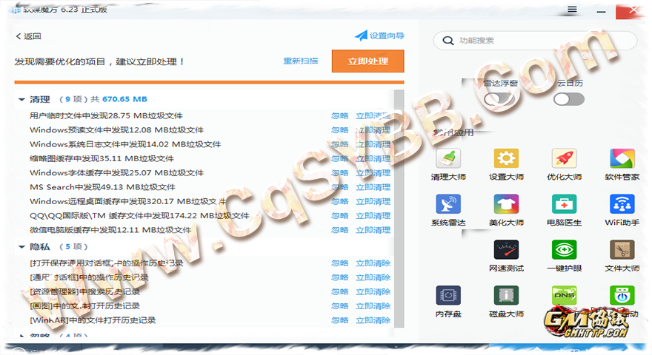Click the results list scrollbar
The height and width of the screenshot is (355, 652).
[x=399, y=209]
